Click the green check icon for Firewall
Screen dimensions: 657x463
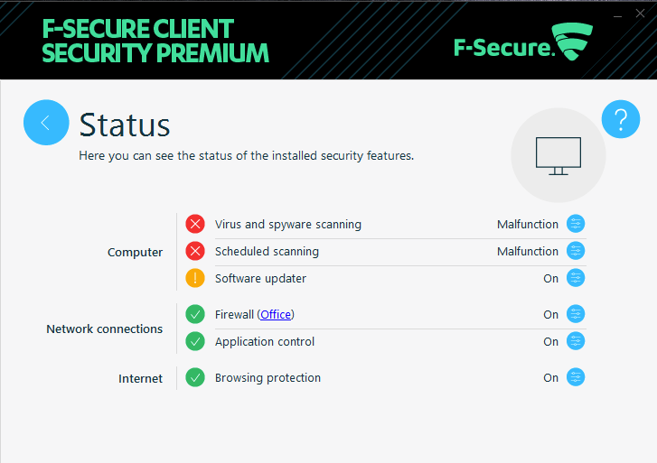pos(195,314)
